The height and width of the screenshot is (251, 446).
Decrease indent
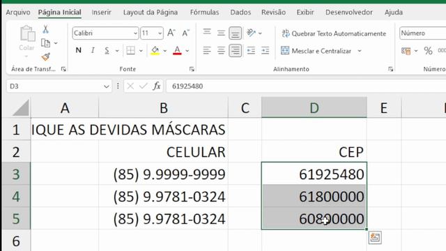(251, 51)
